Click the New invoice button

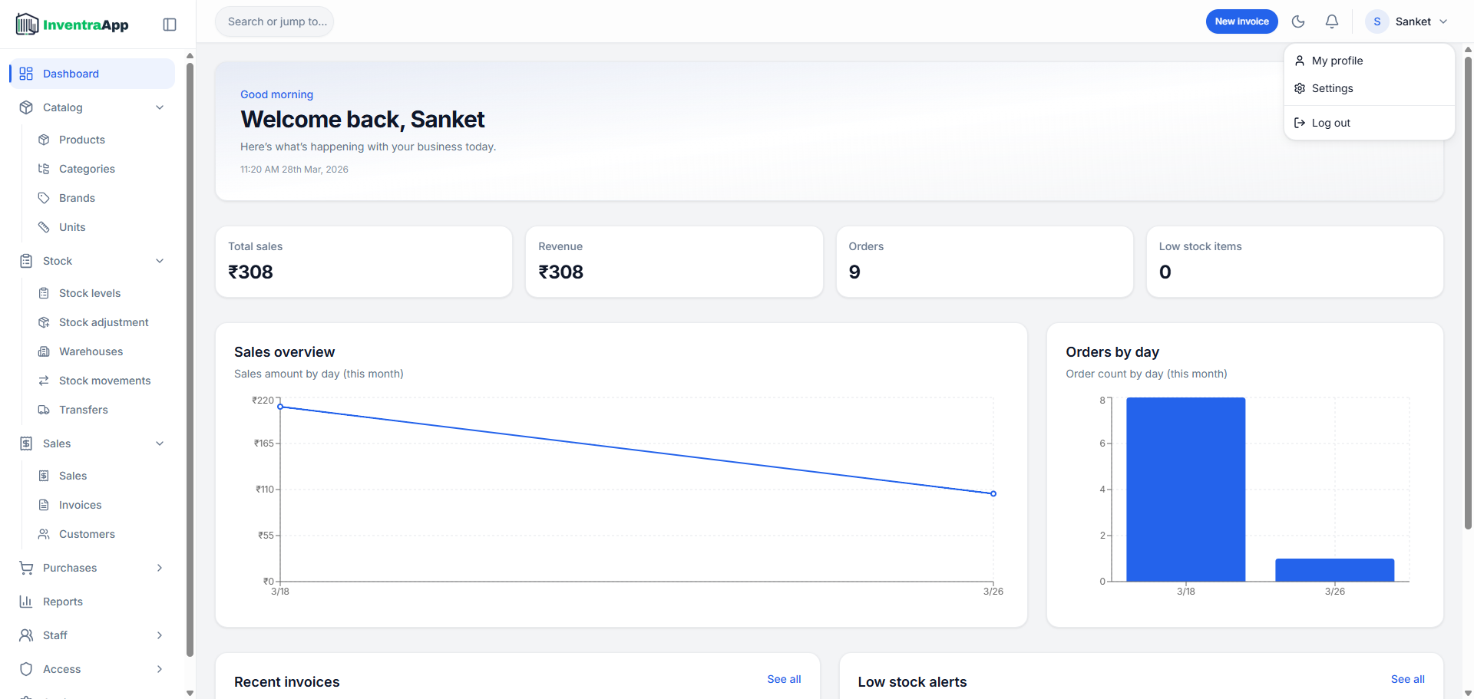[1241, 21]
